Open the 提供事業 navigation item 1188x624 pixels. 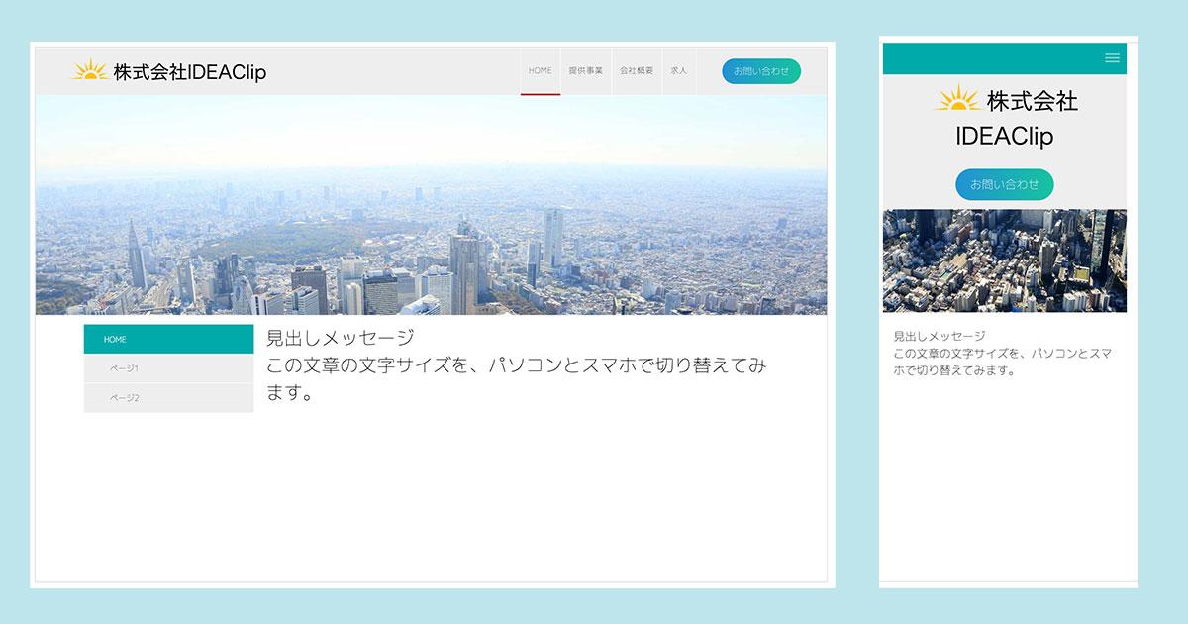coord(586,71)
